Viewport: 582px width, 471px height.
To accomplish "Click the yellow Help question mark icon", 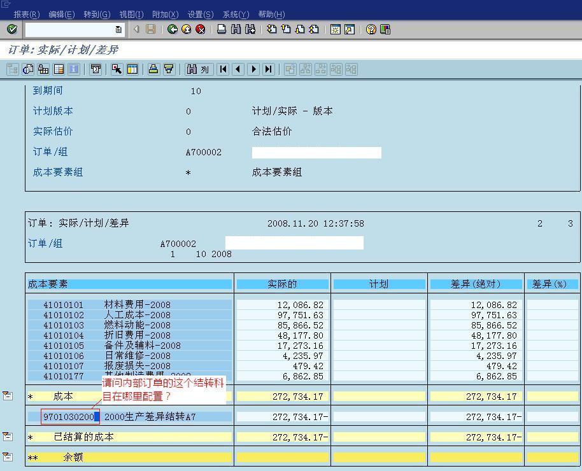I will [371, 29].
